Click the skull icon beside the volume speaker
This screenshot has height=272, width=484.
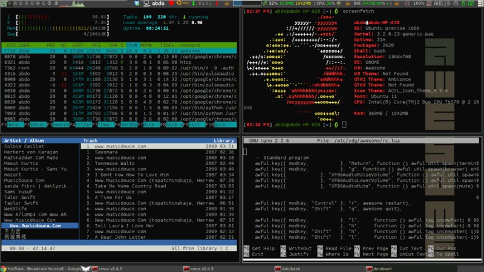[397, 4]
